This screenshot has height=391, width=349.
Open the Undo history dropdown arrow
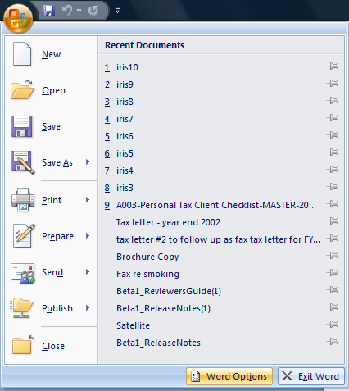(79, 11)
